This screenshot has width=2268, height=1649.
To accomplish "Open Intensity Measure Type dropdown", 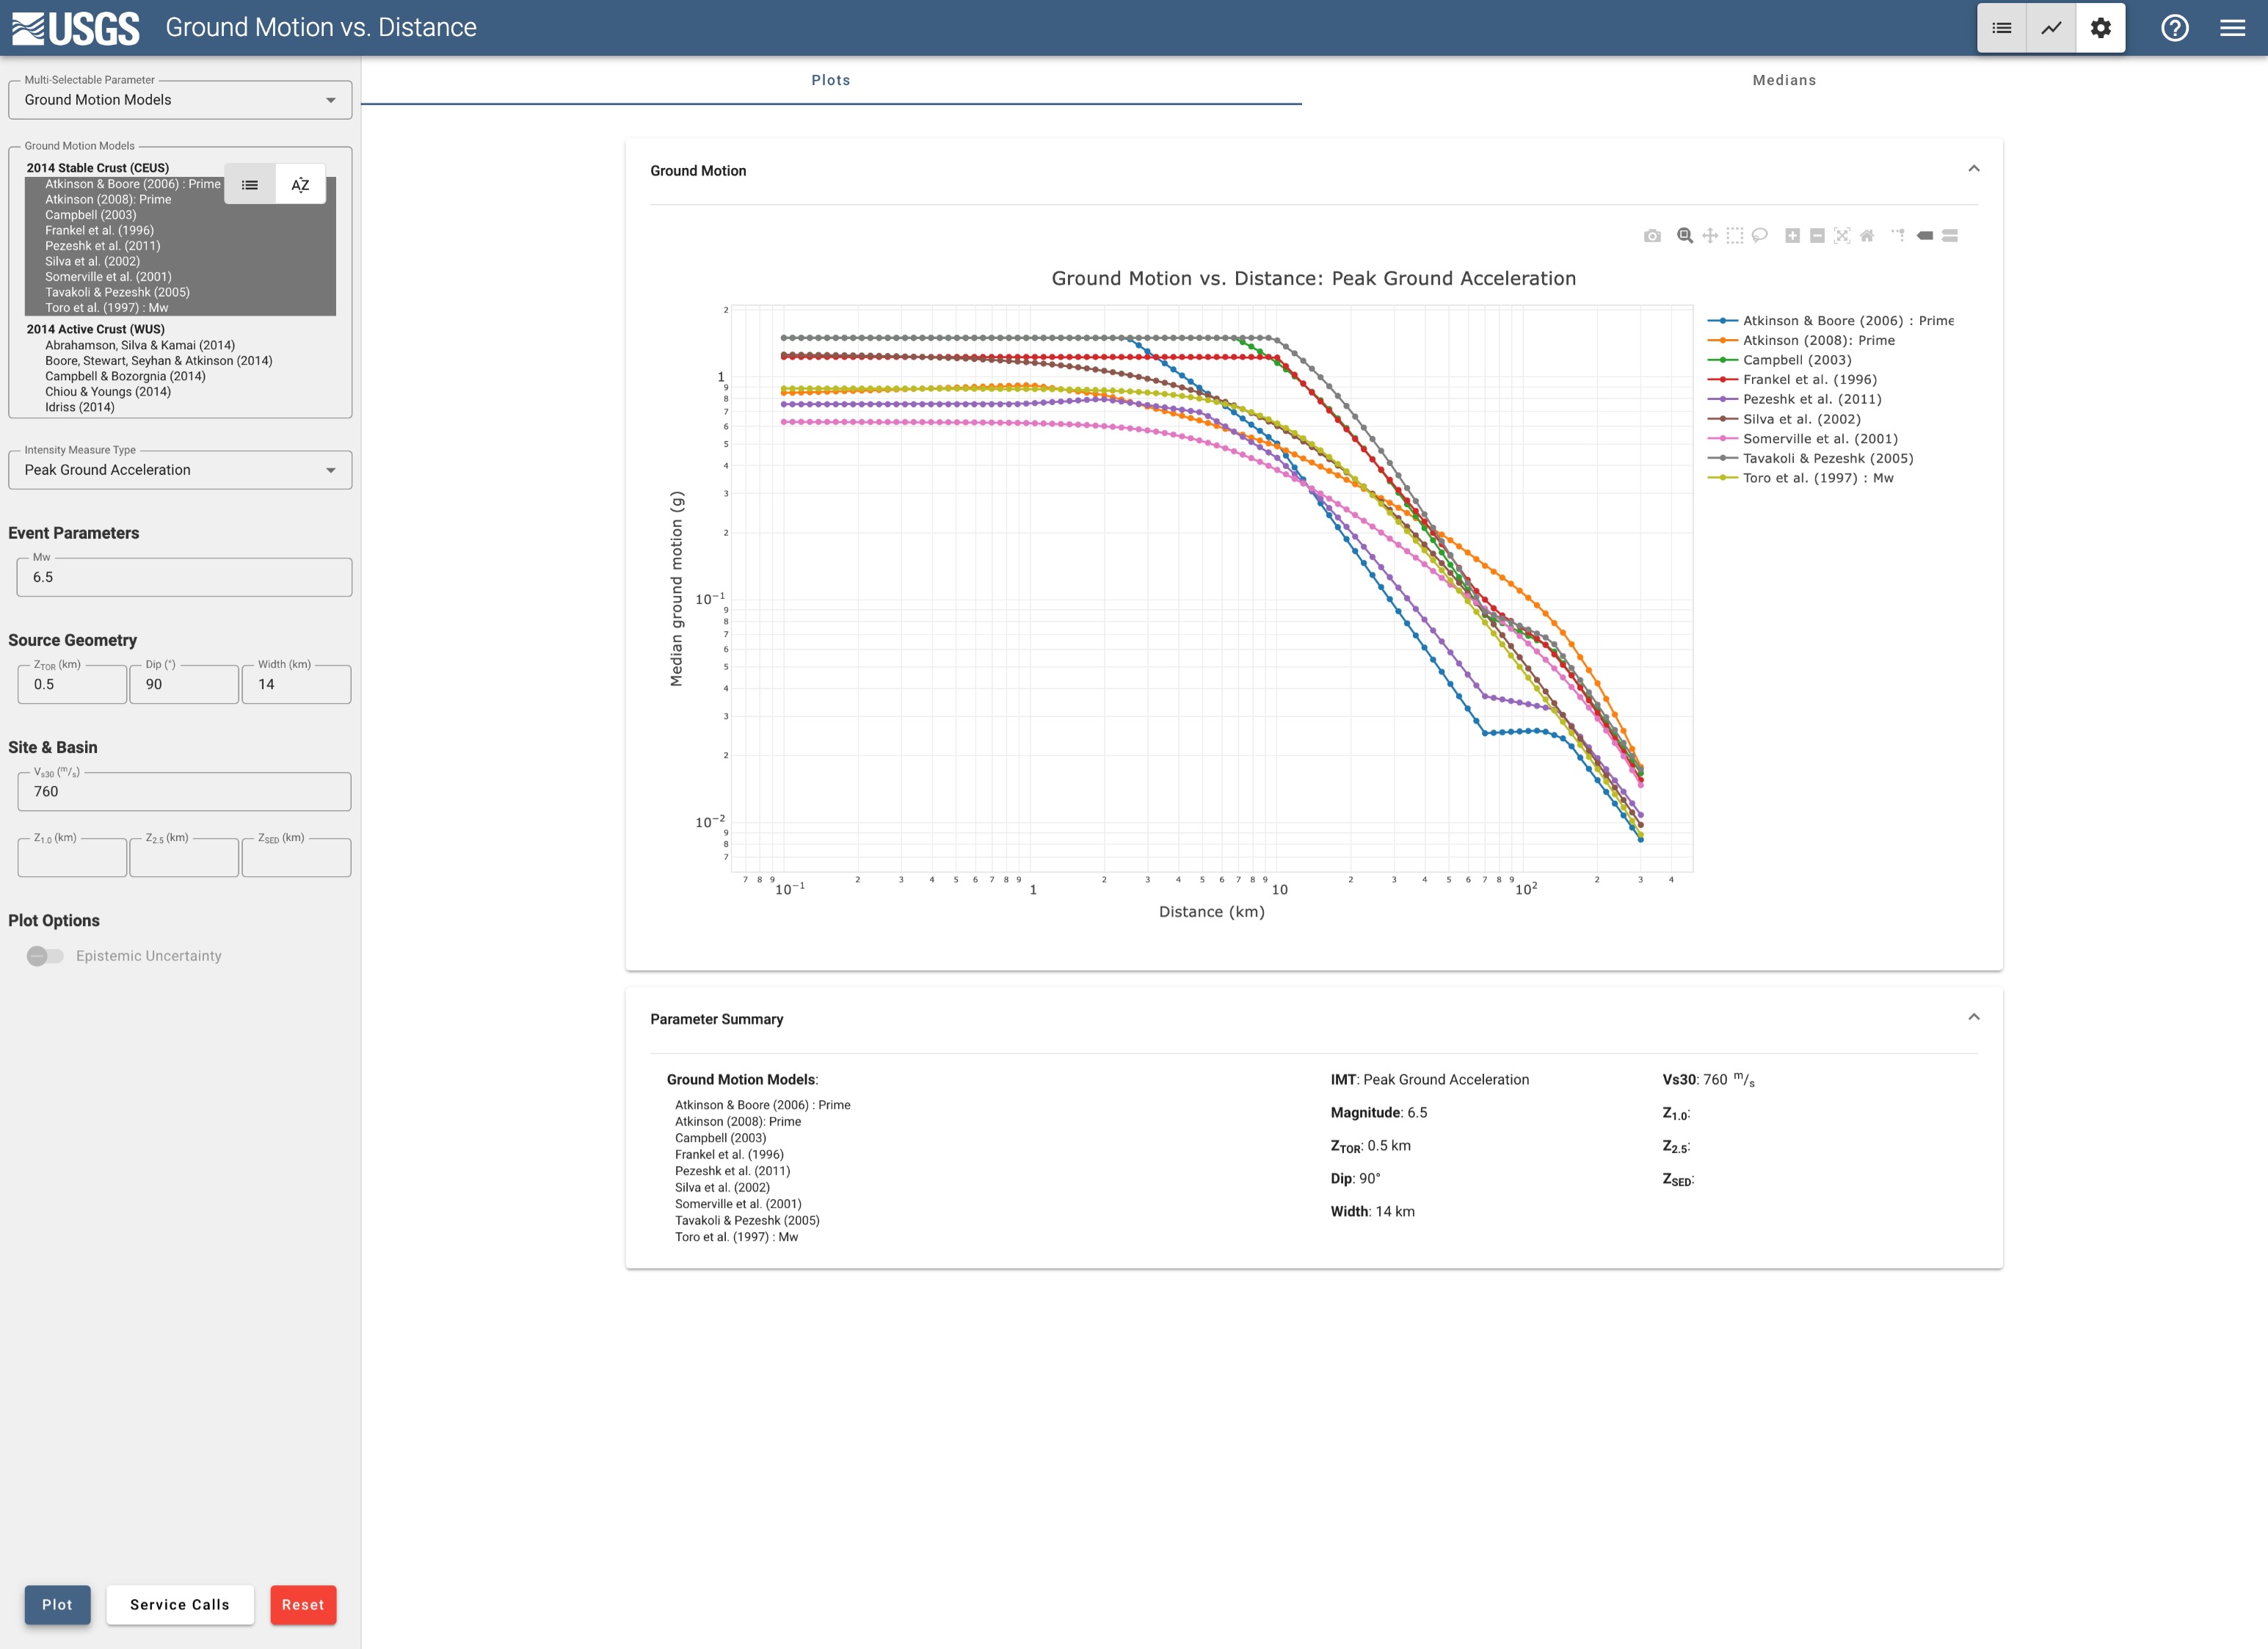I will tap(180, 470).
